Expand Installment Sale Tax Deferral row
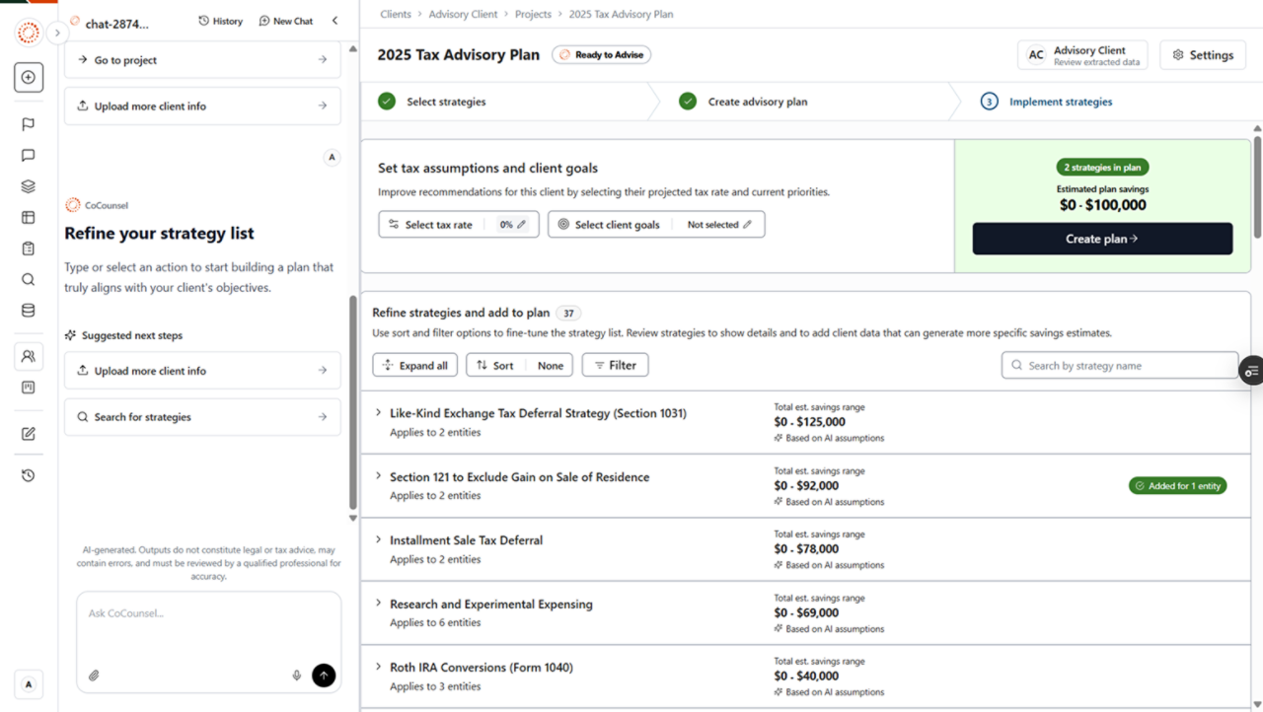Viewport: 1263px width, 712px height. click(379, 540)
